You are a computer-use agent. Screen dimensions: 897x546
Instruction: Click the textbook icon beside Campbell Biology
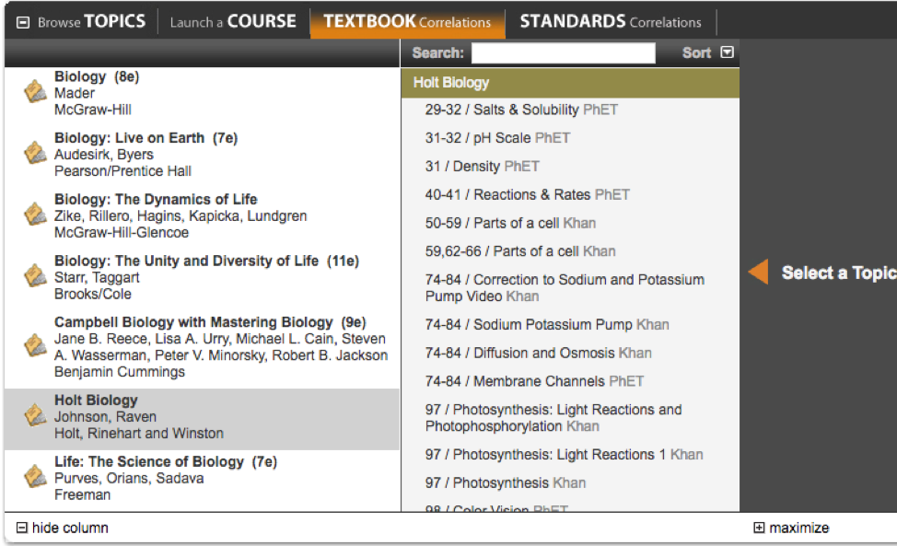pyautogui.click(x=35, y=346)
